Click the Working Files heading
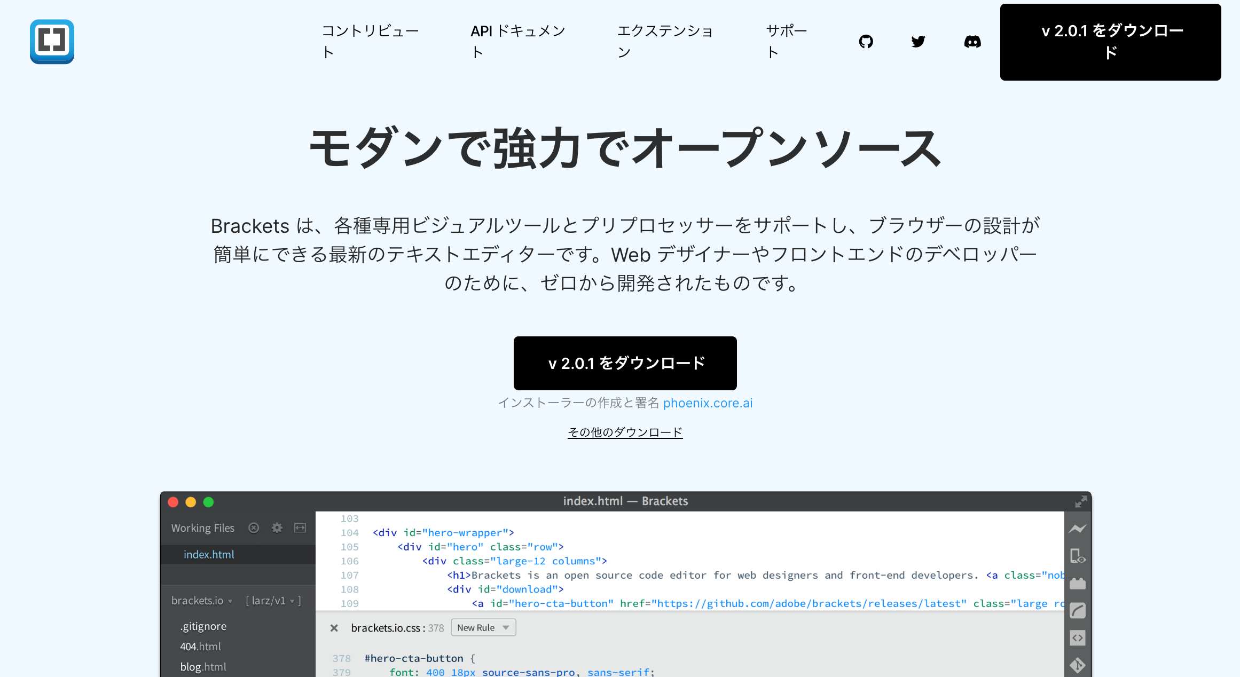Image resolution: width=1240 pixels, height=677 pixels. click(x=202, y=528)
